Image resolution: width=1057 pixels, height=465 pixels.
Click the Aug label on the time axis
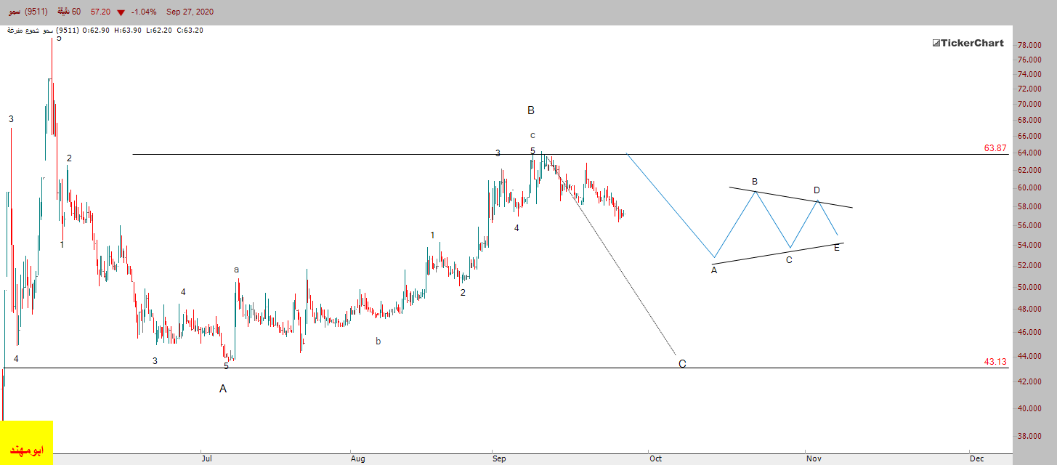pos(357,458)
